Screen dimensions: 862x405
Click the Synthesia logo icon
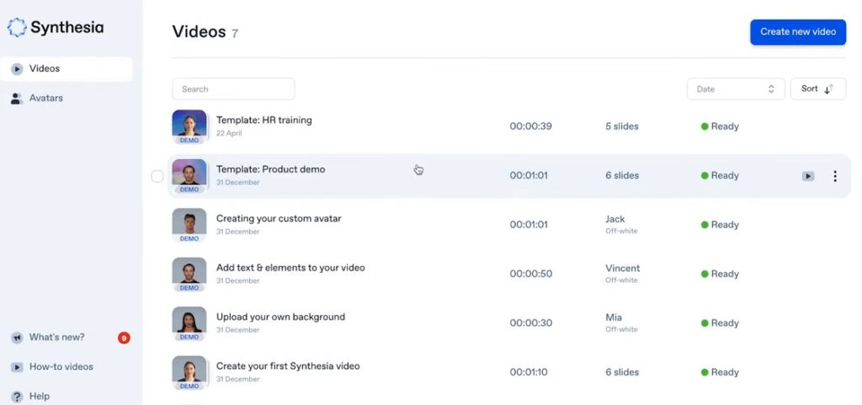click(x=17, y=28)
